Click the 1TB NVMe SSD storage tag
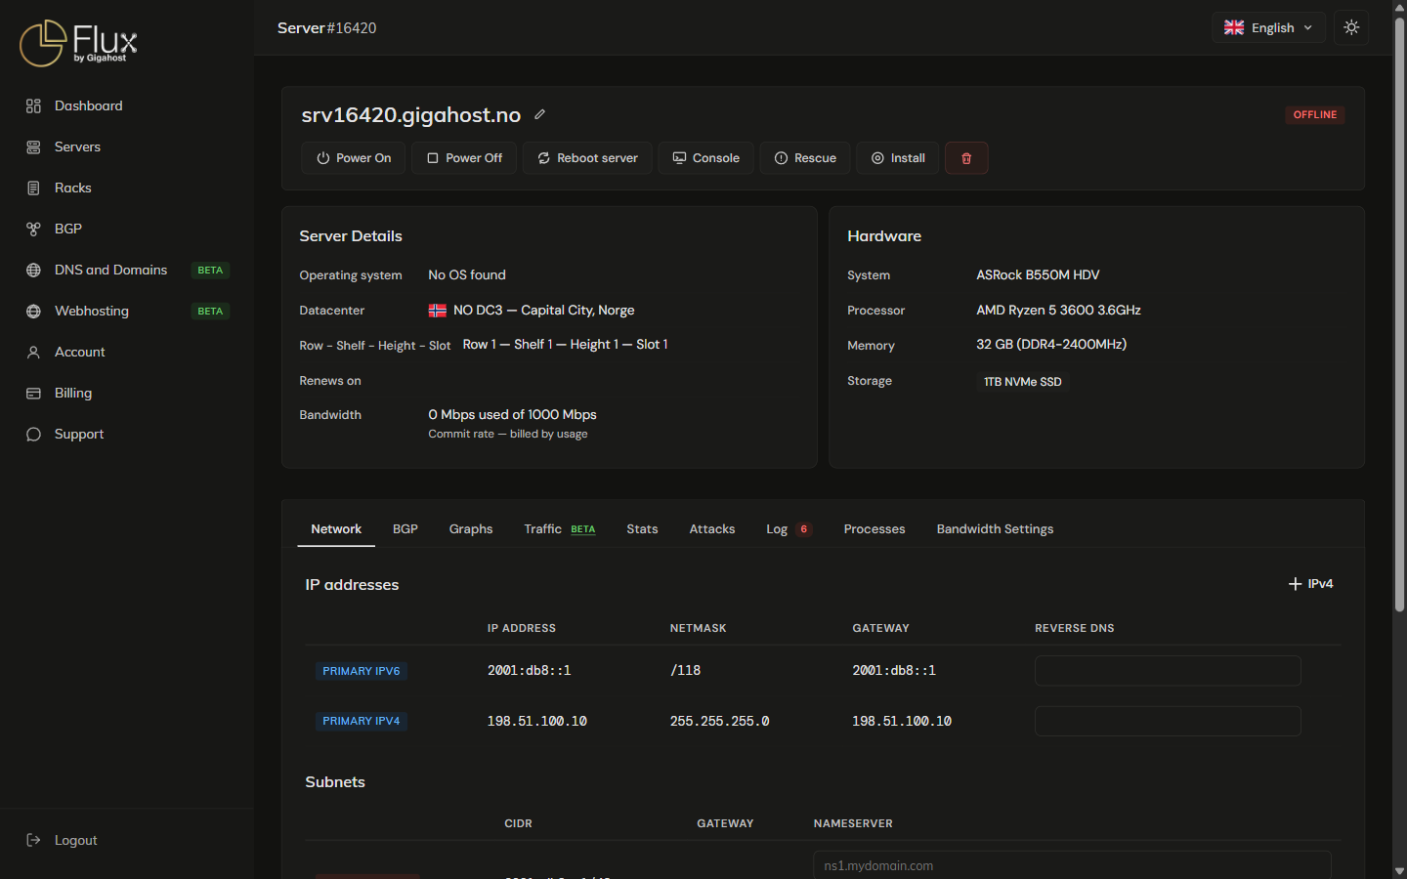The width and height of the screenshot is (1407, 879). (x=1022, y=382)
